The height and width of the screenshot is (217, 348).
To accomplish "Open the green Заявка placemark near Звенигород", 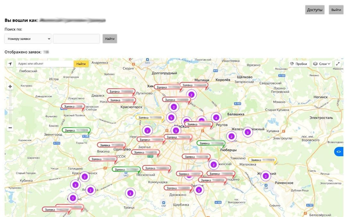I will click(76, 130).
